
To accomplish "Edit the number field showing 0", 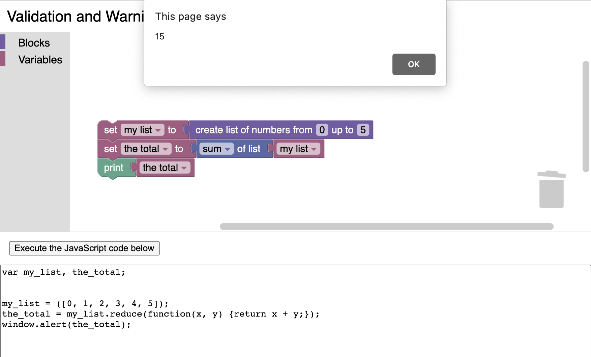I will [x=322, y=130].
